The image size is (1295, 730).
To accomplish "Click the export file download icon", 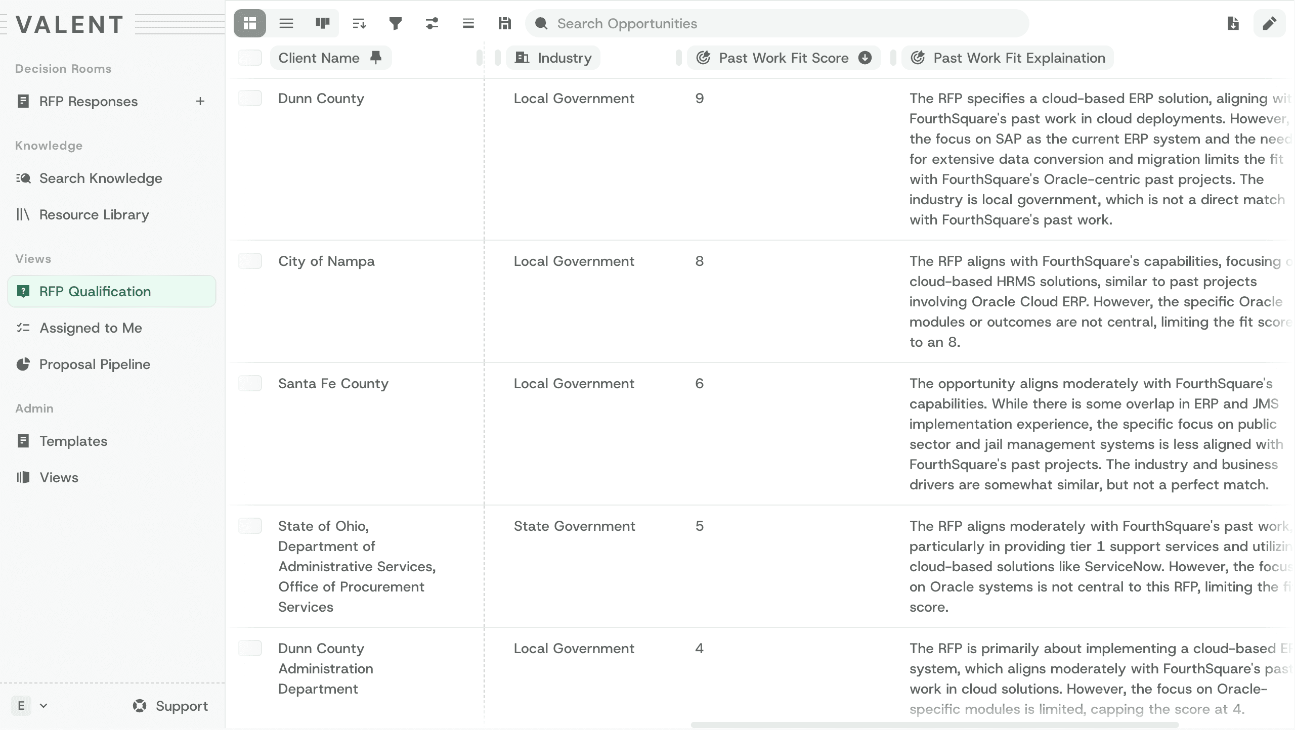I will [1233, 23].
